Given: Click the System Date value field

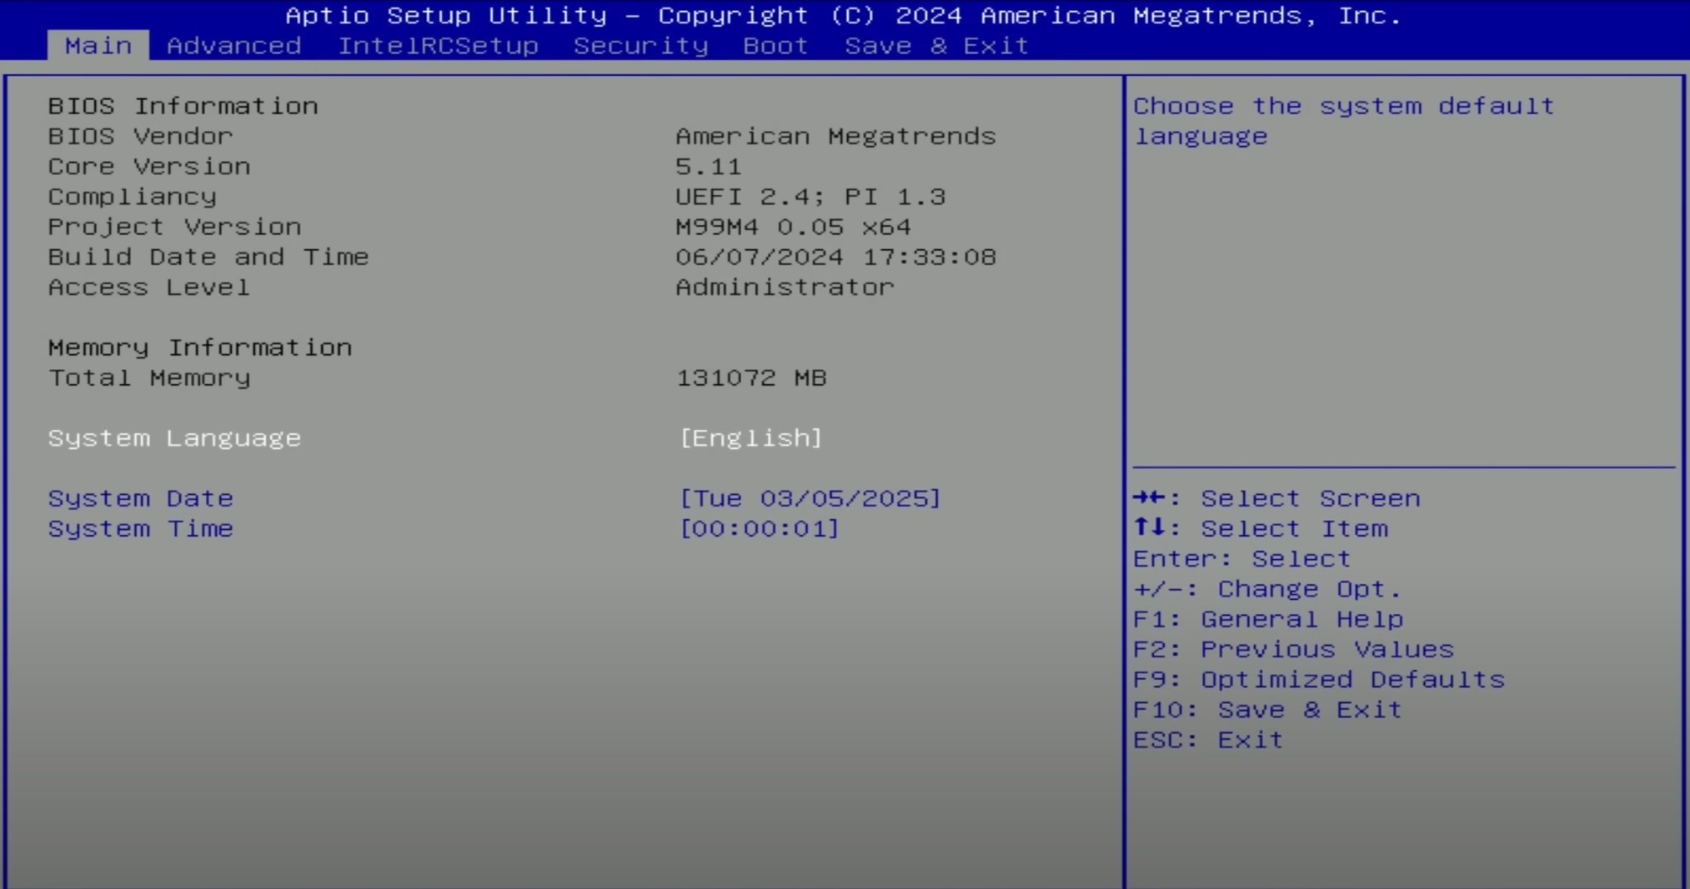Looking at the screenshot, I should point(810,498).
